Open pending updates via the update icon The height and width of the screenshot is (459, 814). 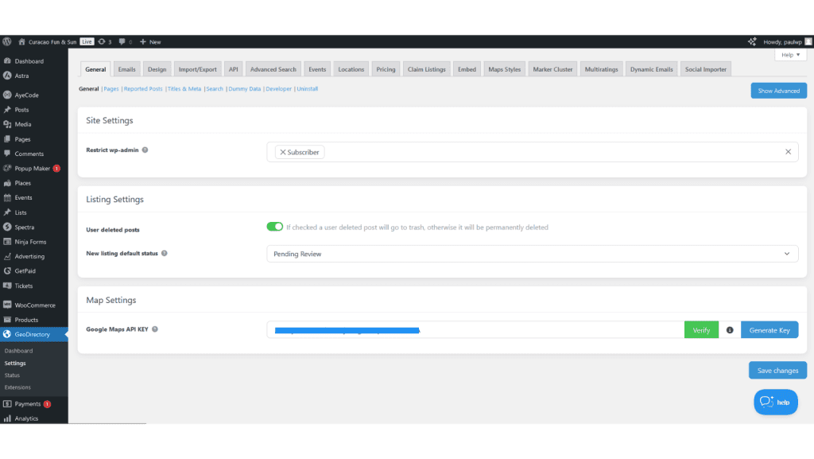point(103,41)
